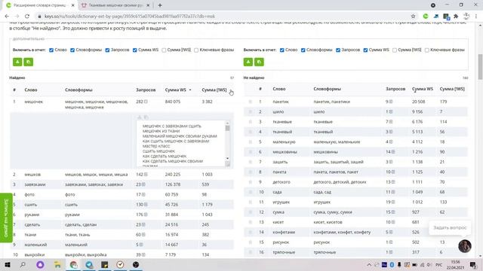This screenshot has width=483, height=271.
Task: Open a new browser tab
Action: pos(160,5)
